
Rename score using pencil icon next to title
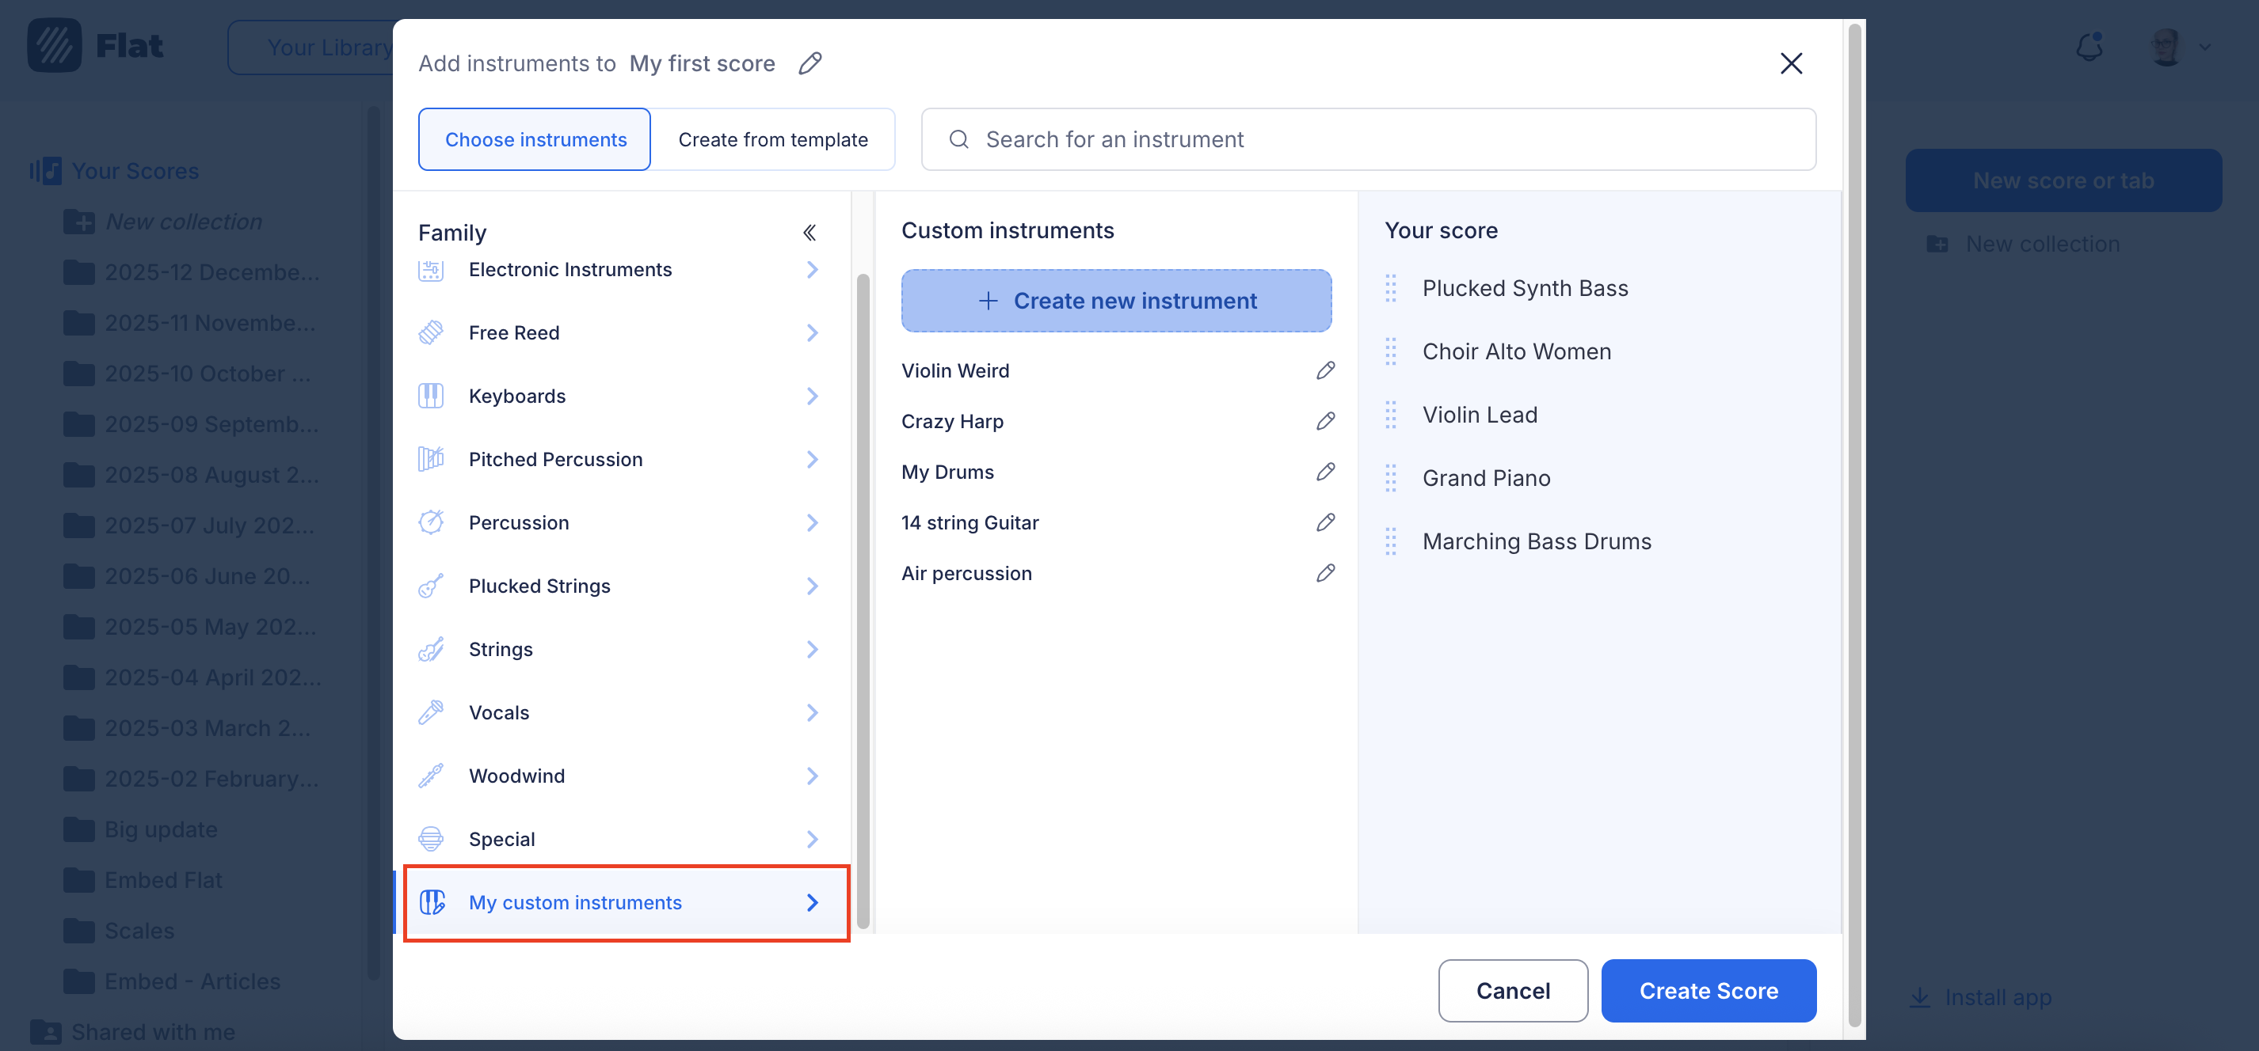[810, 63]
